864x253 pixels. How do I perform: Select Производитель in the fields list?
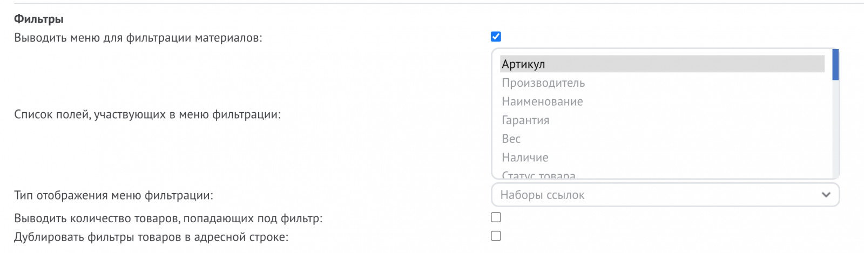click(x=662, y=83)
